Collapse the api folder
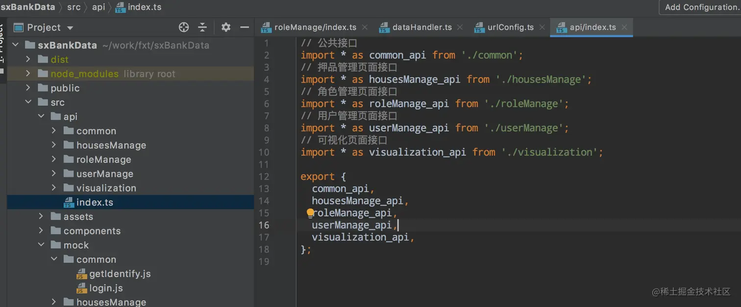741x307 pixels. [x=41, y=116]
